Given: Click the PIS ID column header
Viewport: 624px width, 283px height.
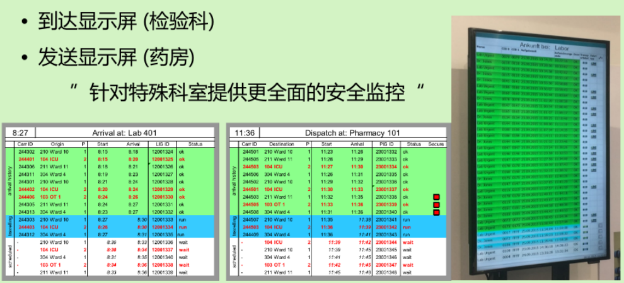Looking at the screenshot, I should 384,144.
